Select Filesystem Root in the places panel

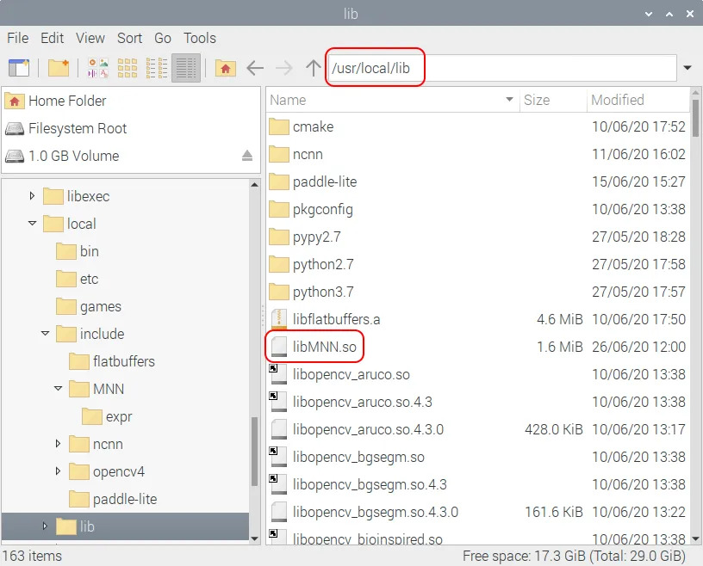pyautogui.click(x=131, y=128)
